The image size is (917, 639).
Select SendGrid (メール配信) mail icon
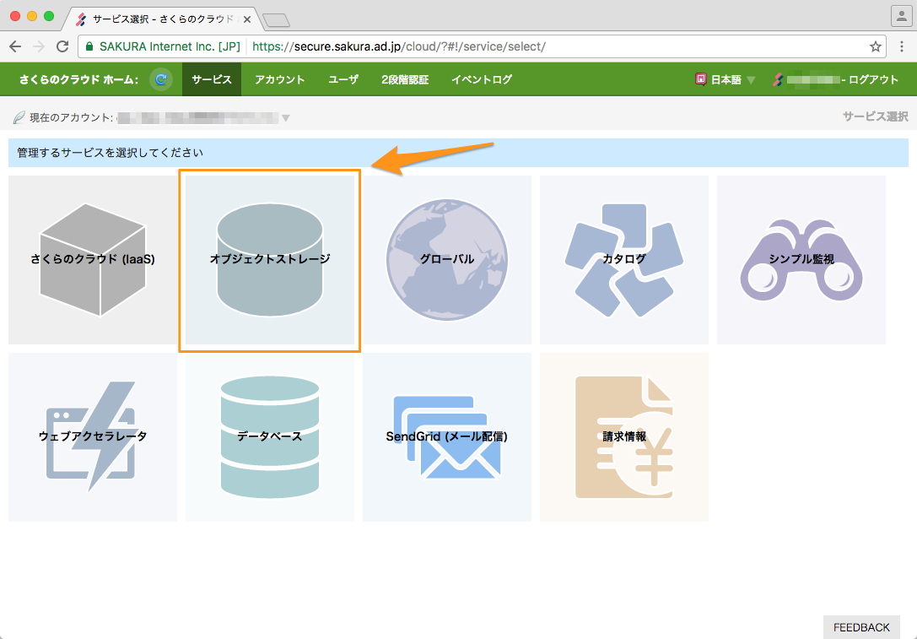[x=447, y=437]
